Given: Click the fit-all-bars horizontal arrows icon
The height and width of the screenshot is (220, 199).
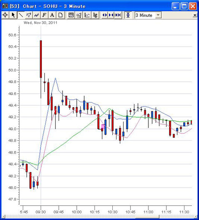Looking at the screenshot, I should coord(118,15).
